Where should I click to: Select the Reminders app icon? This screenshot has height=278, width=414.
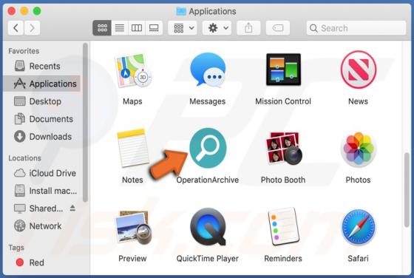283,226
